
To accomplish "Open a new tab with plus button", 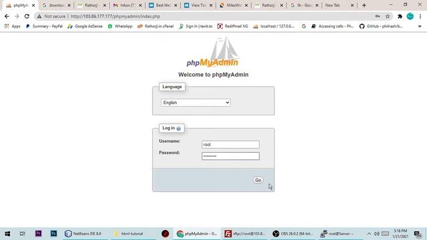I will point(364,5).
